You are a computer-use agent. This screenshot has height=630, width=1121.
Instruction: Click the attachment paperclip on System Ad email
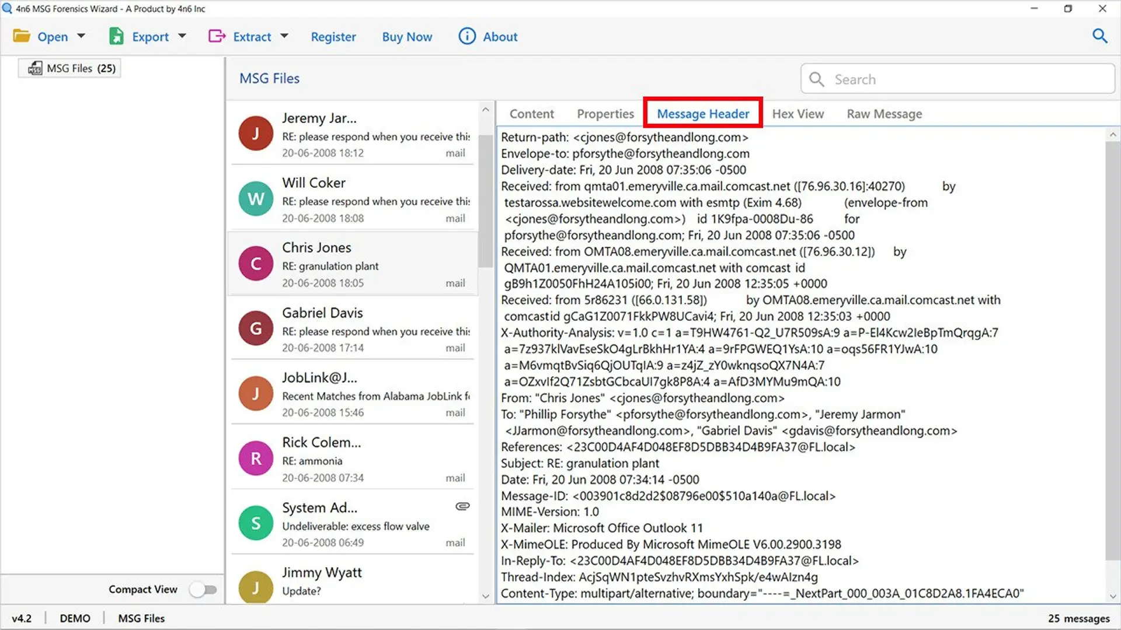pos(462,506)
